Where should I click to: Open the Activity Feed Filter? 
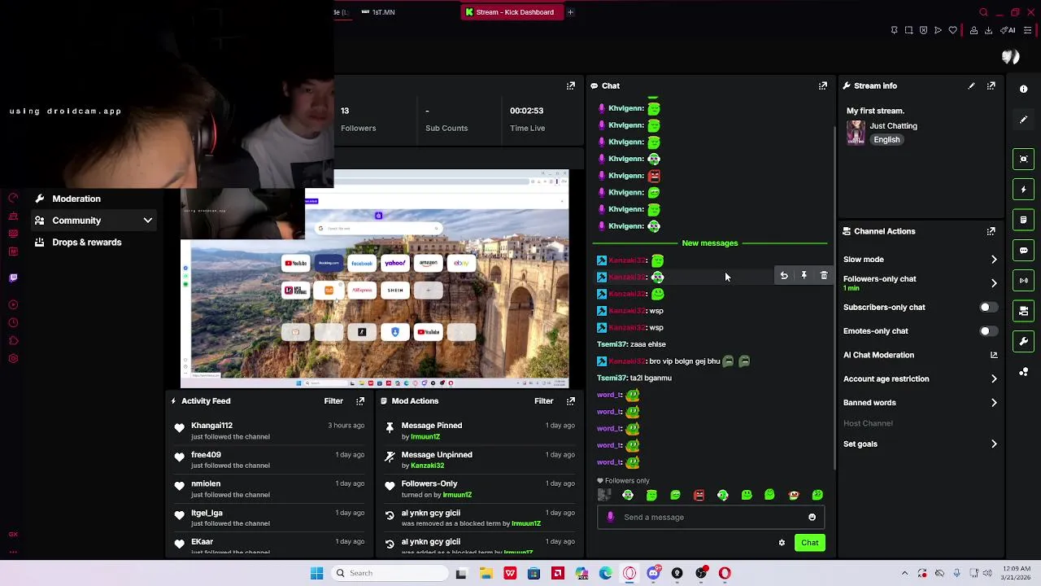(333, 401)
